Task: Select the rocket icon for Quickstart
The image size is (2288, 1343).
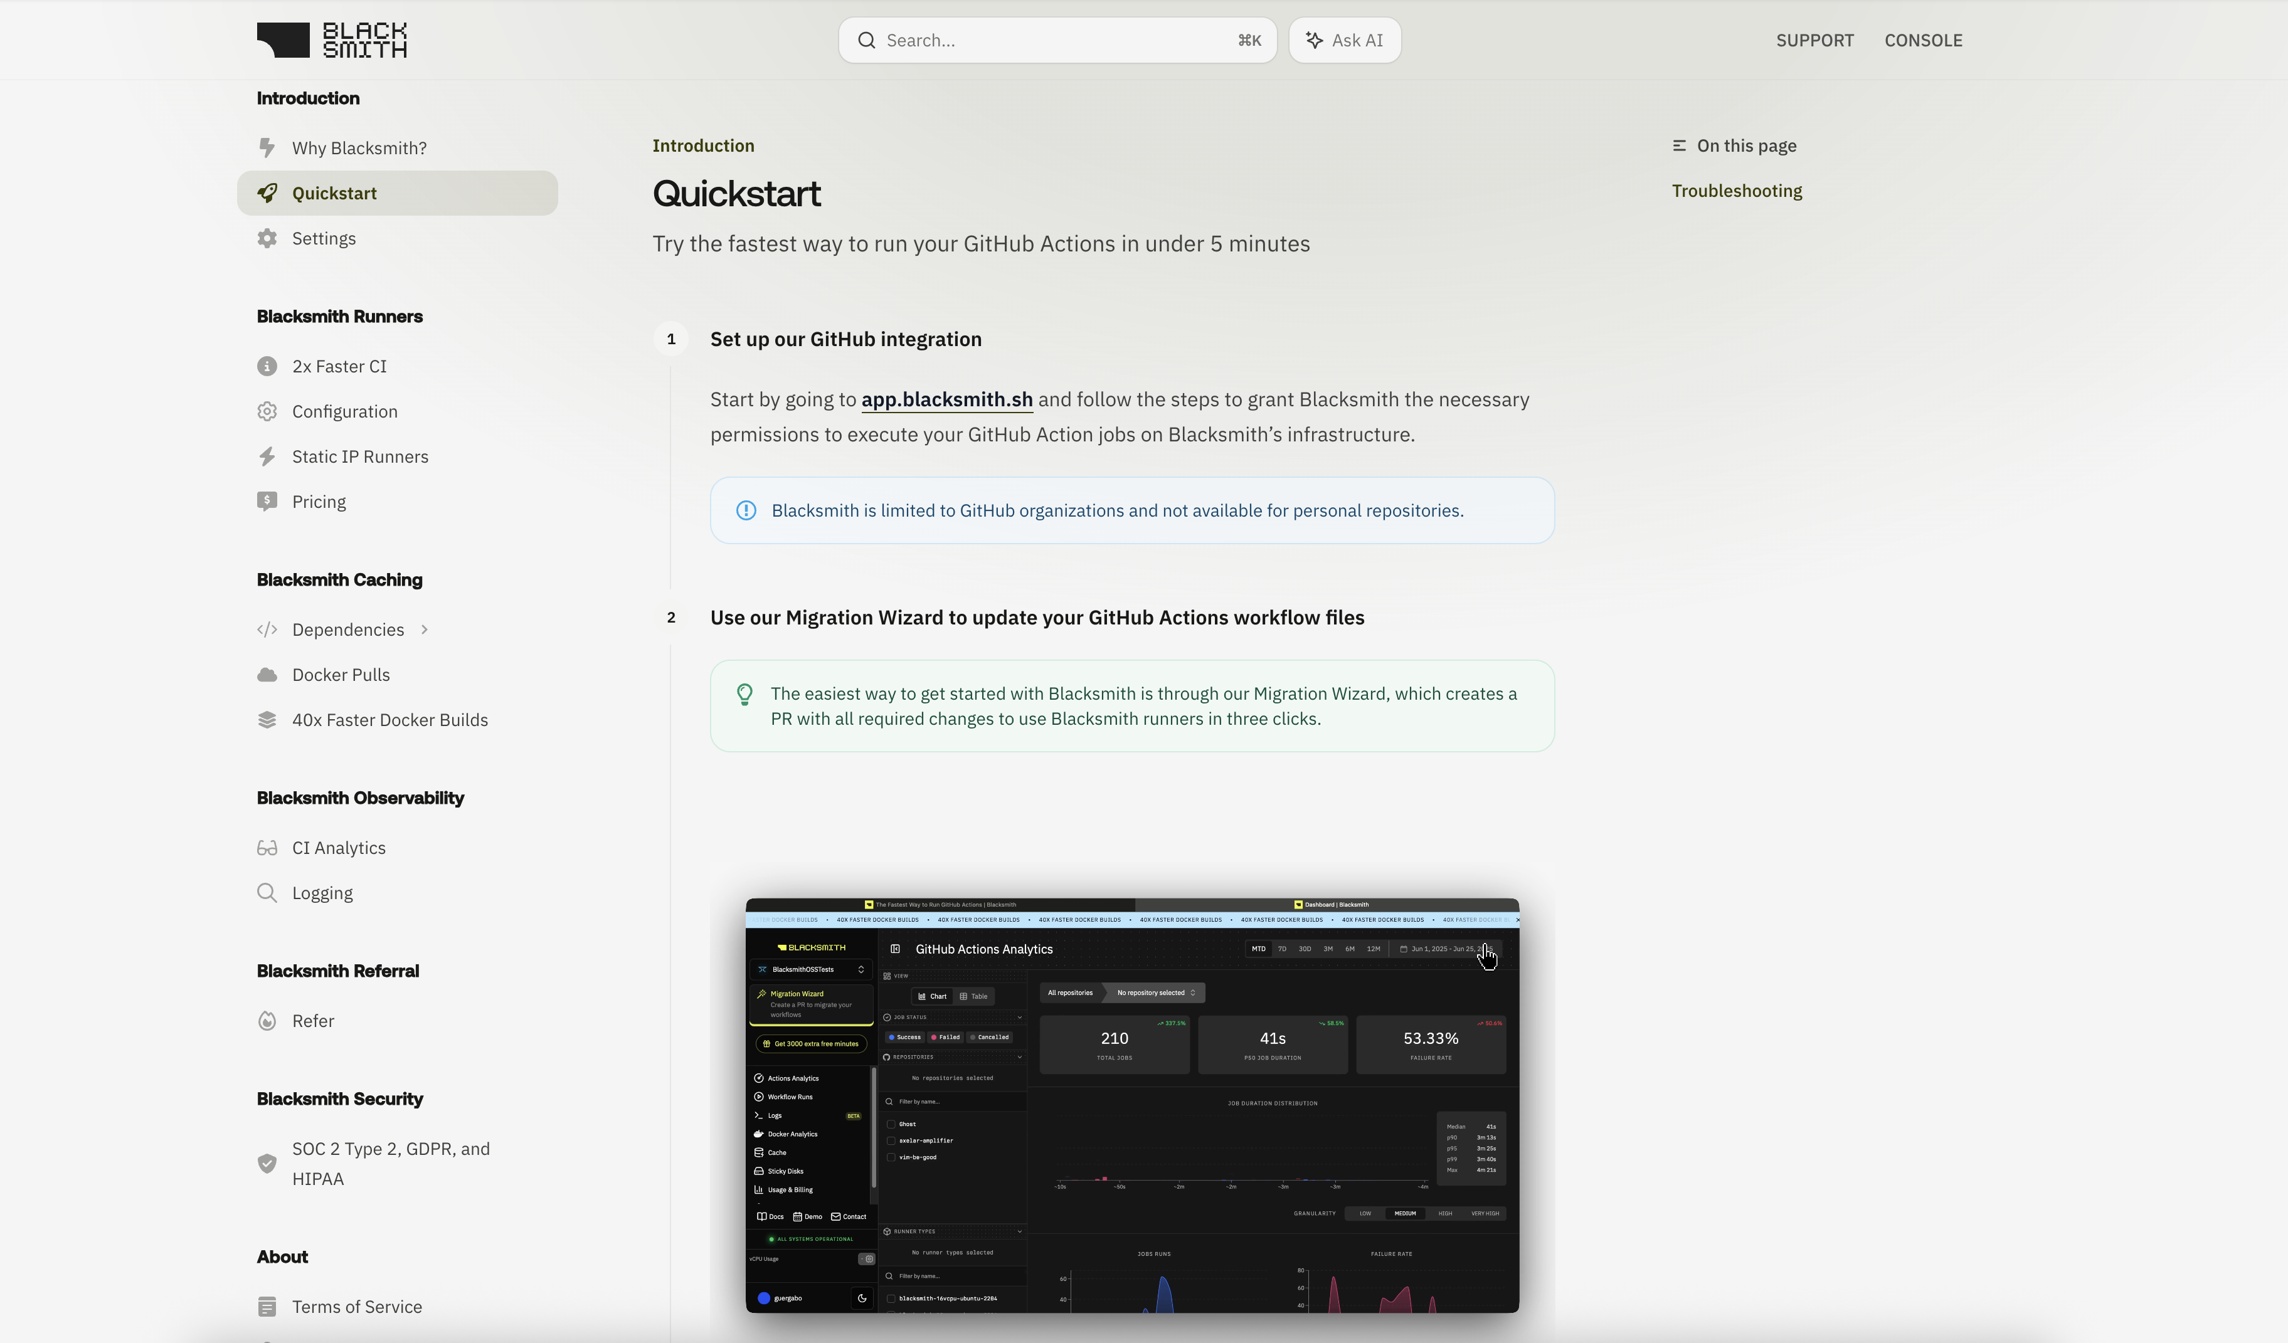Action: [x=267, y=193]
